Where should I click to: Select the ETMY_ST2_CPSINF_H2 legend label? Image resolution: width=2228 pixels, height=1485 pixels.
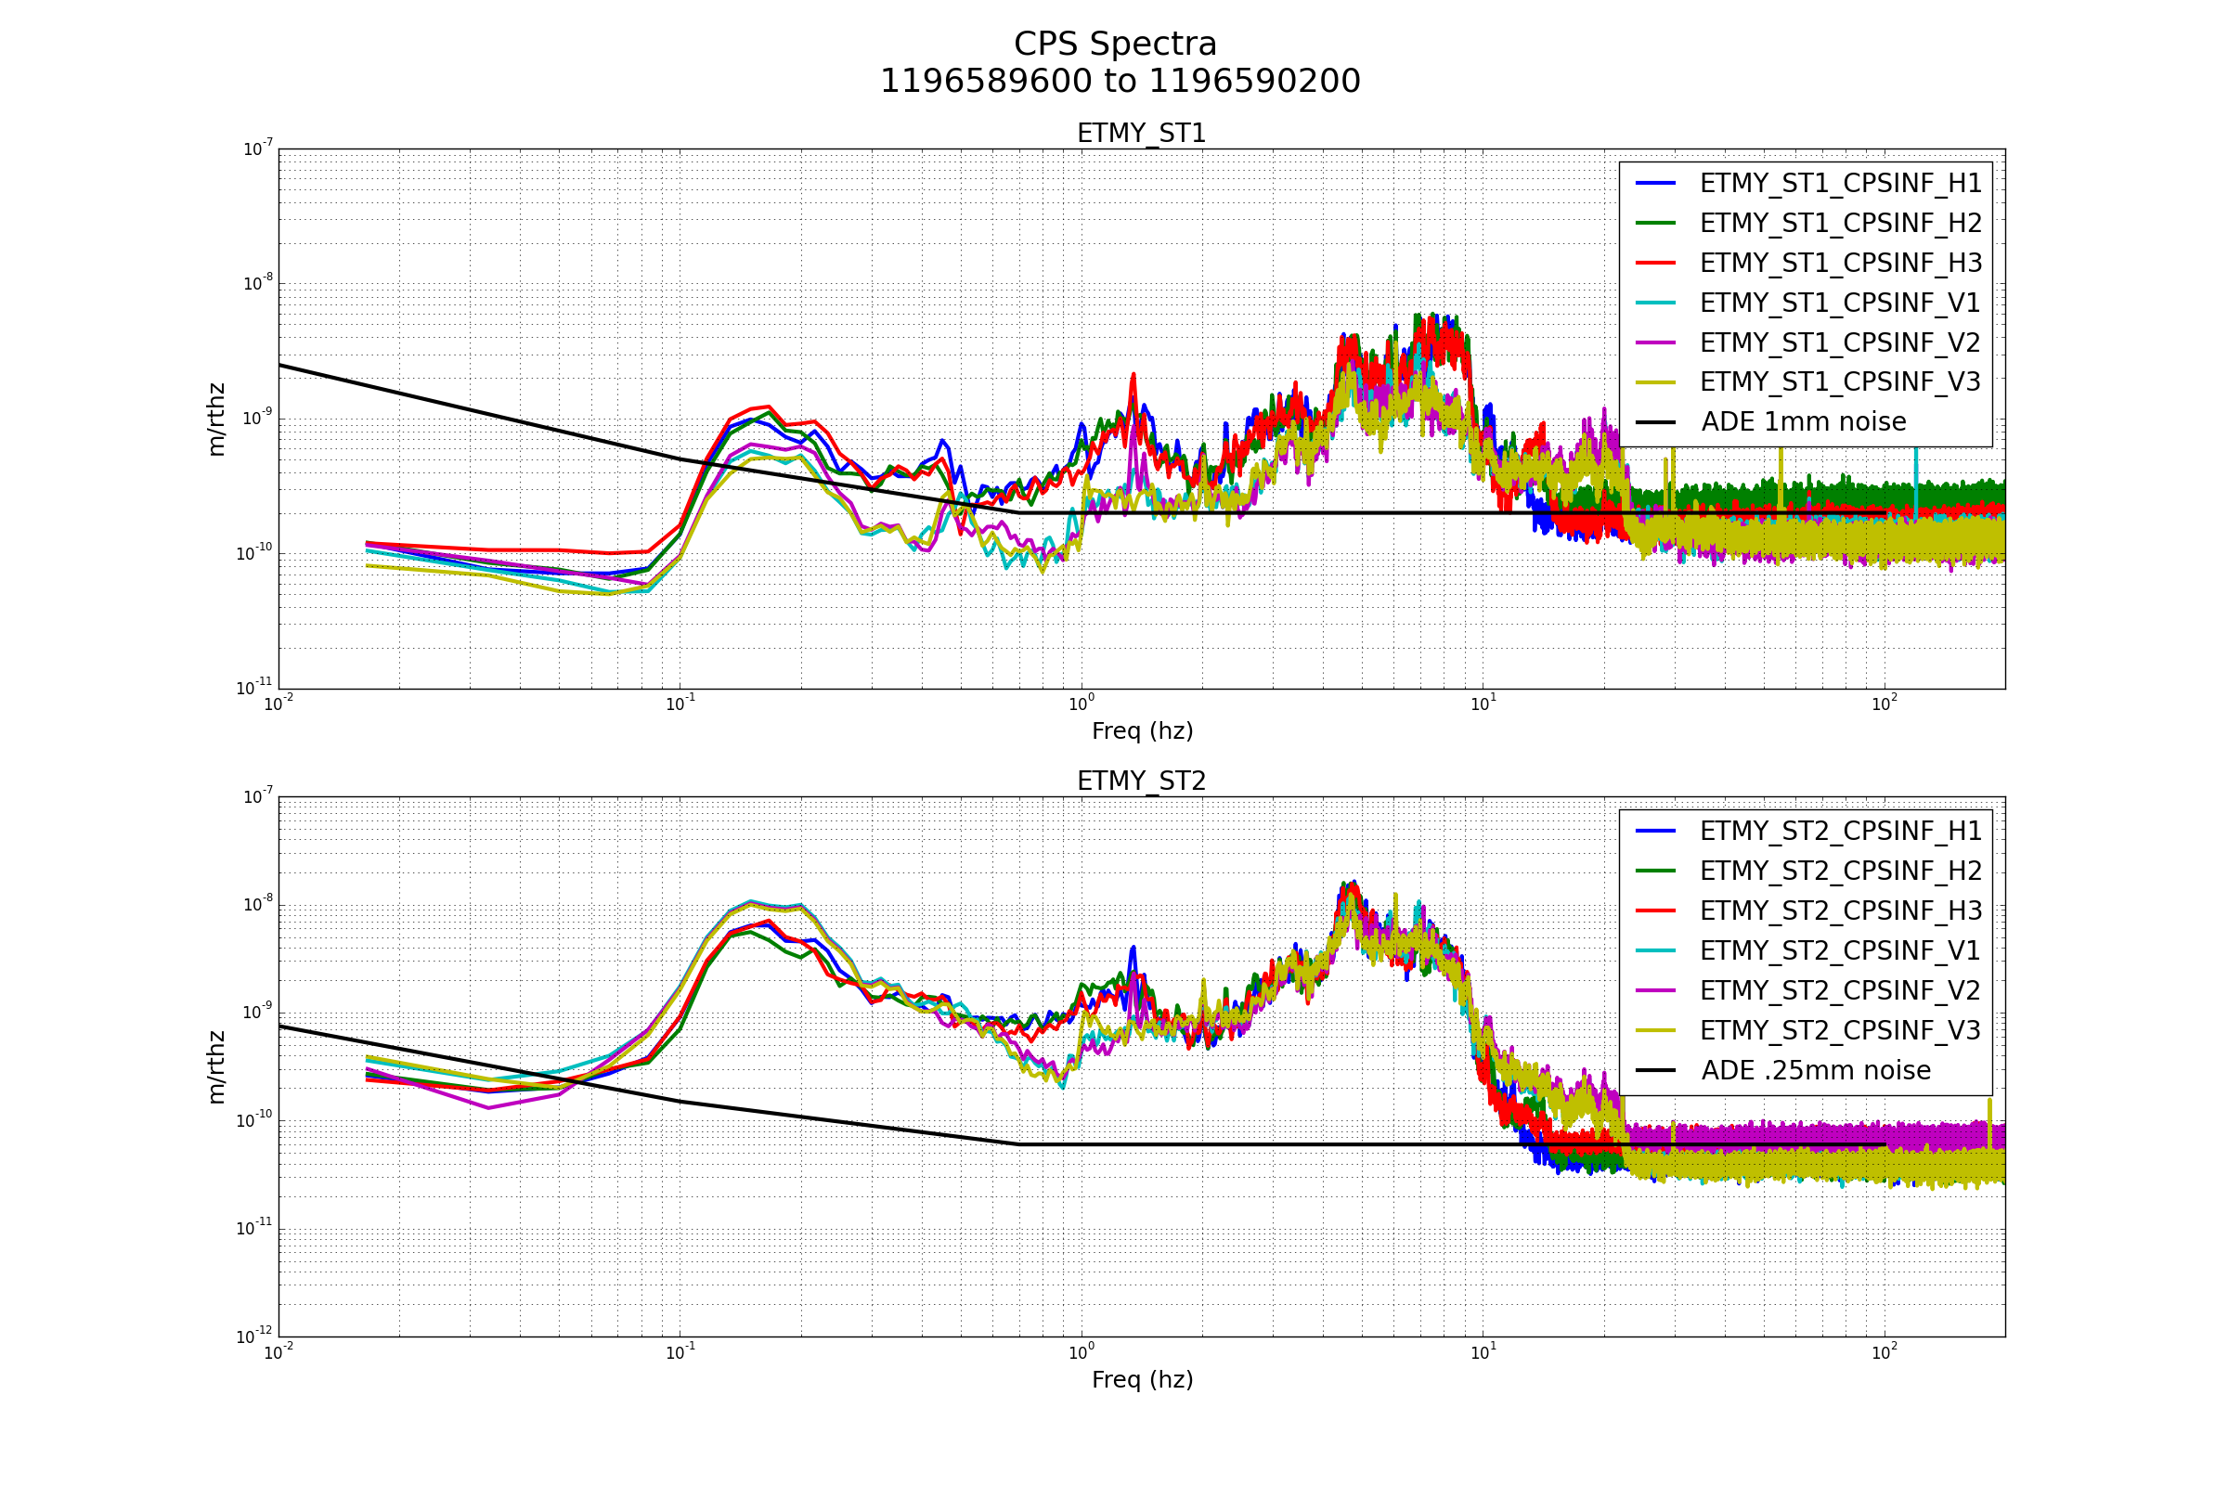1840,872
